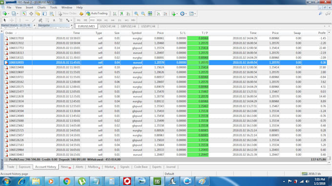The height and width of the screenshot is (186, 332).
Task: Switch to M5 timeframe
Action: click(85, 20)
